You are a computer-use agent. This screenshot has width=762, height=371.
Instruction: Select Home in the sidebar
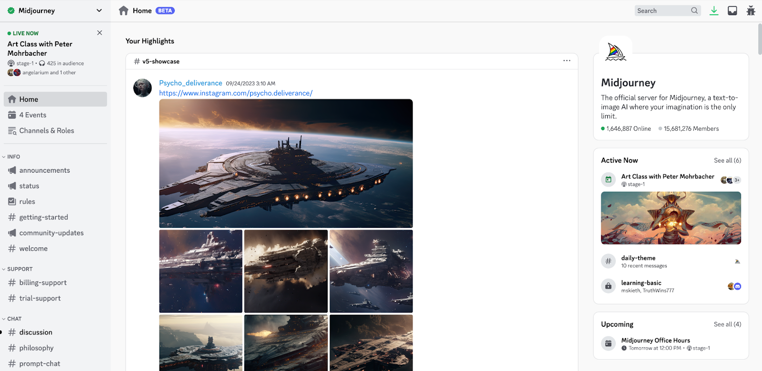coord(55,99)
